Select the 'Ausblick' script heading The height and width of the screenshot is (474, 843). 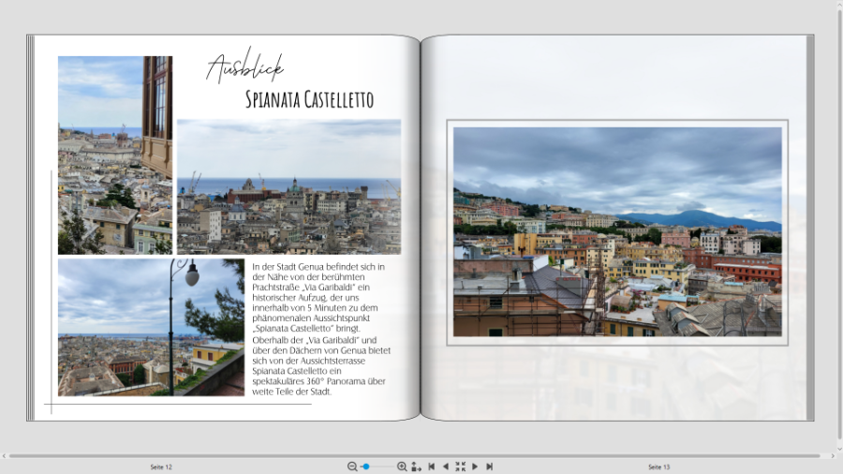244,67
